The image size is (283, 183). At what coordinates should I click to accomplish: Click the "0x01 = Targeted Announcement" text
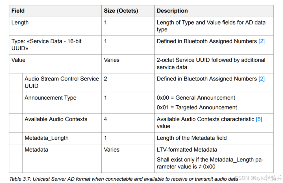pos(197,107)
